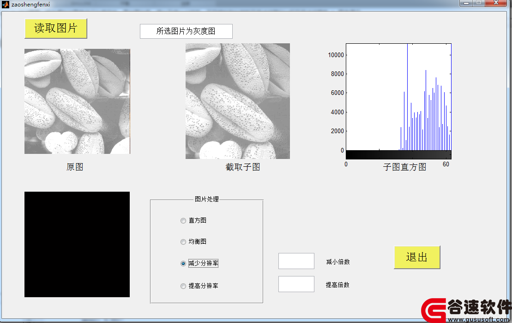This screenshot has width=512, height=323.
Task: Focus the 提高倍数 input field
Action: tap(296, 284)
